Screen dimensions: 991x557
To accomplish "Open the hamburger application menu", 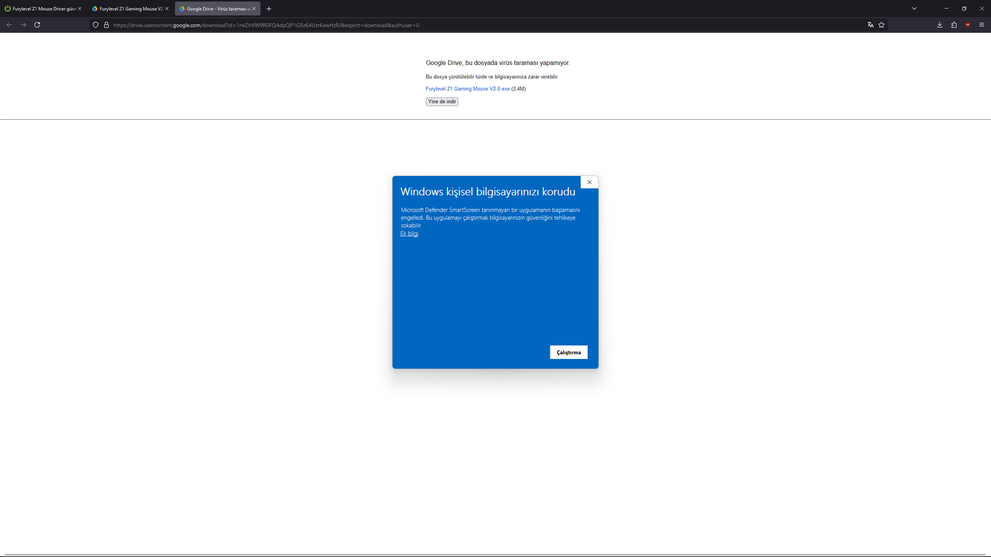I will (982, 25).
